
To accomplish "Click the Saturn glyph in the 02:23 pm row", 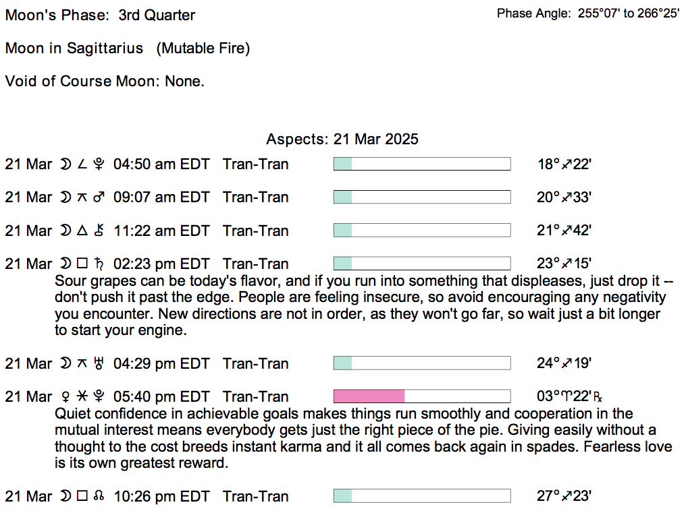I will 101,264.
